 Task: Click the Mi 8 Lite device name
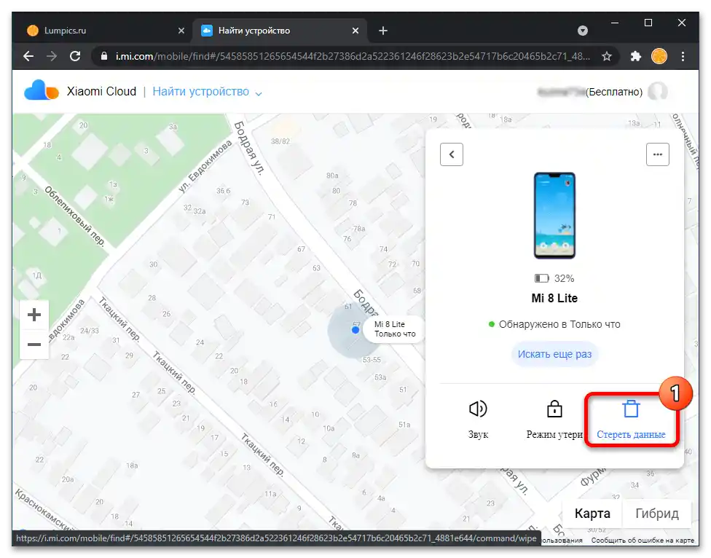pyautogui.click(x=554, y=298)
